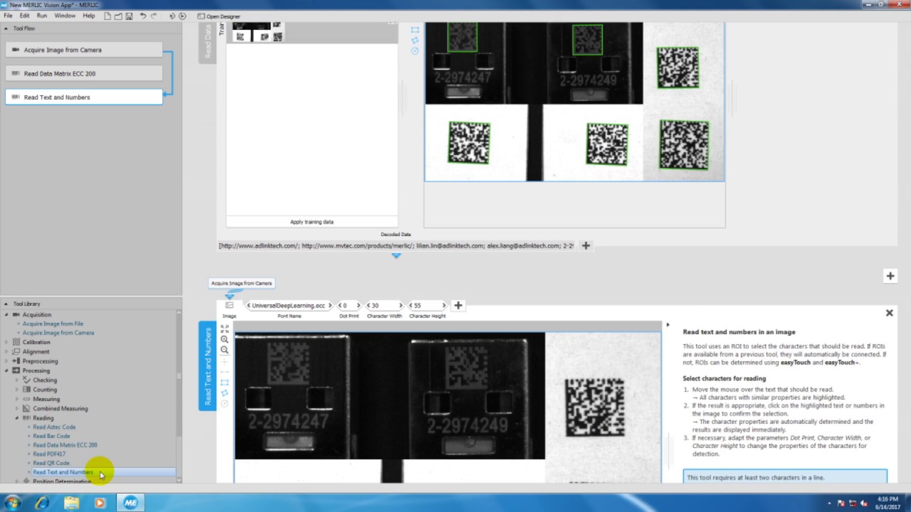Viewport: 911px width, 512px height.
Task: Select the Combined Measuring tree item
Action: (60, 408)
